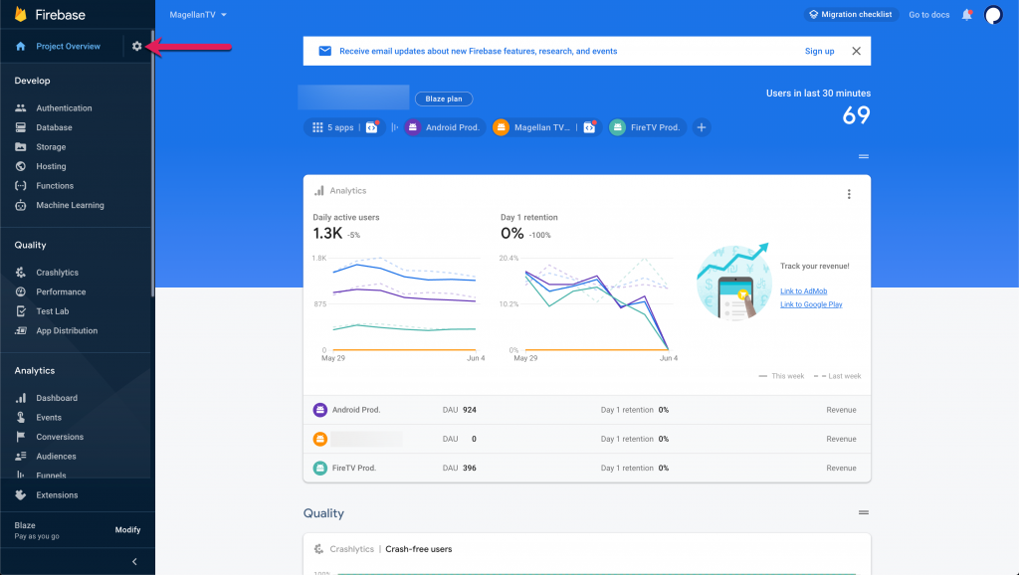Add a new app with plus button
Screen dimensions: 1019x575
(x=702, y=127)
